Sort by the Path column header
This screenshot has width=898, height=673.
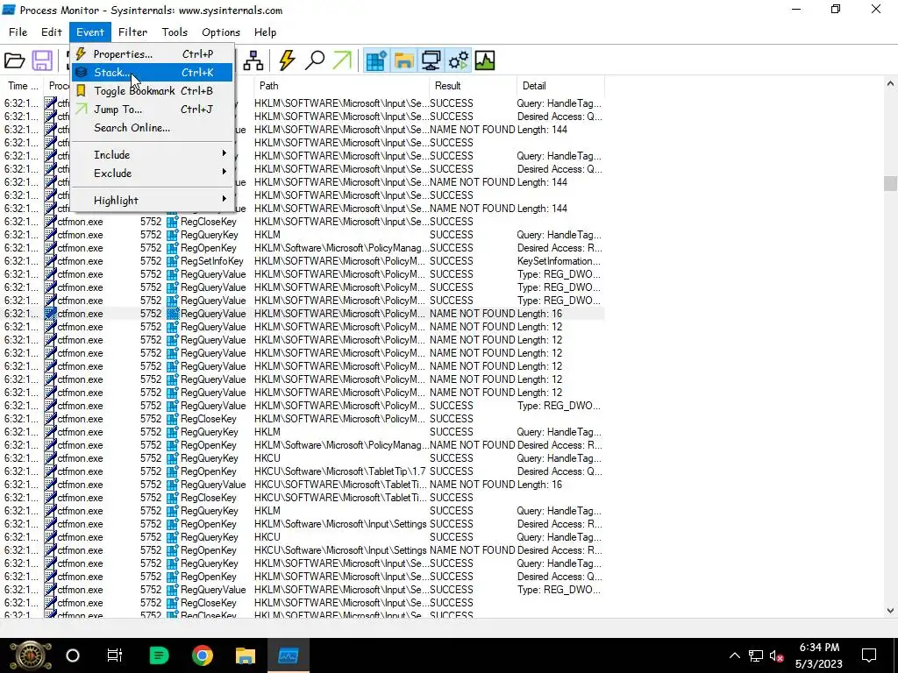click(340, 86)
